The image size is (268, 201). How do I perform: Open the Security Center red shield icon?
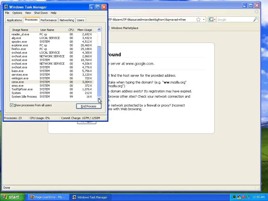(244, 197)
